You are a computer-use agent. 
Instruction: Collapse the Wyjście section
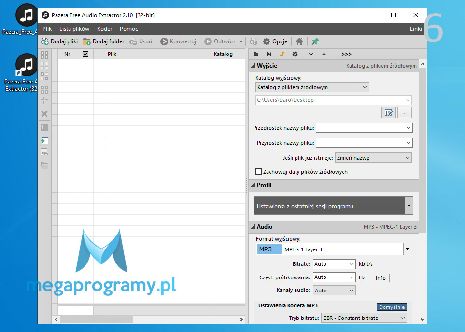point(253,66)
